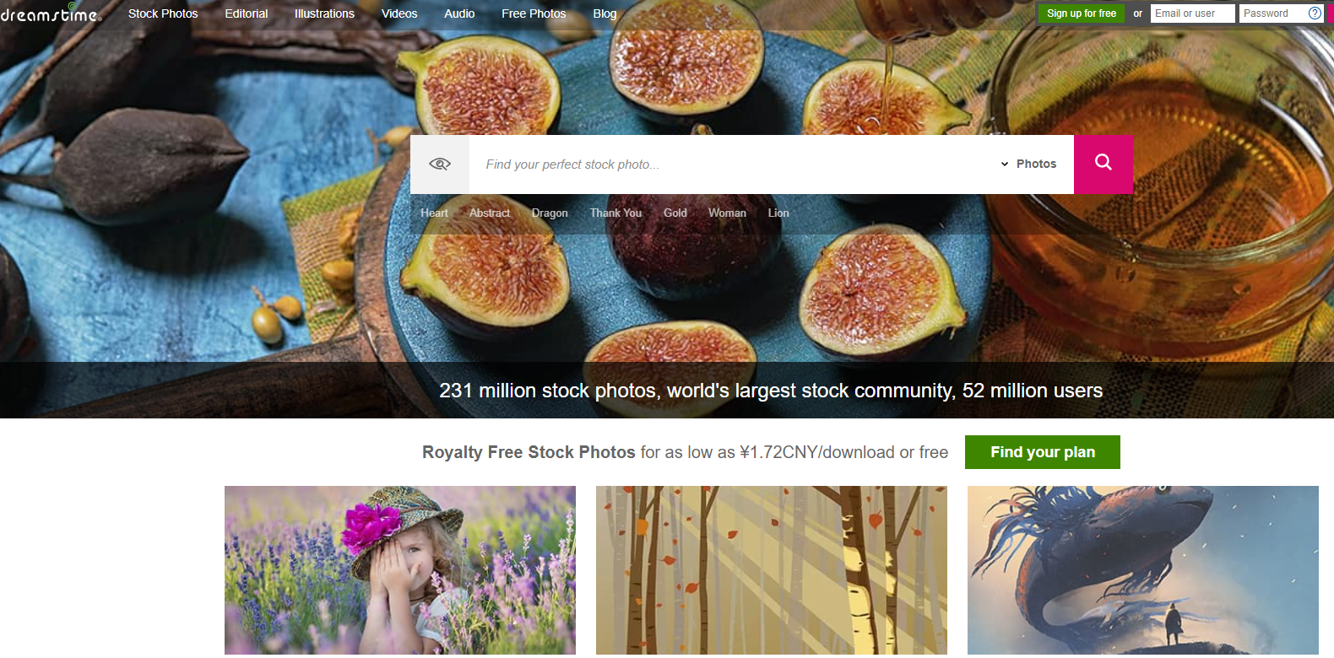Click the pink magnifier search button
The height and width of the screenshot is (658, 1334).
(x=1103, y=164)
